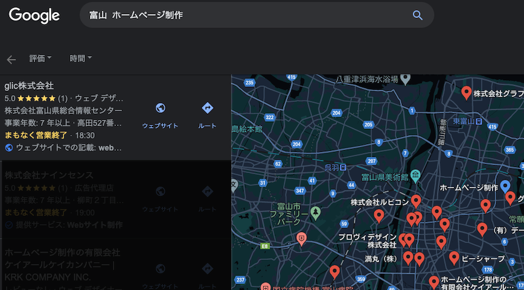The height and width of the screenshot is (290, 524).
Task: Click 提供サービス check icon in ナインセンス listing
Action: click(8, 225)
